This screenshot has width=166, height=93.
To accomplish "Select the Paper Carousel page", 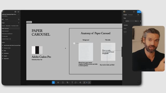I will point(11,28).
